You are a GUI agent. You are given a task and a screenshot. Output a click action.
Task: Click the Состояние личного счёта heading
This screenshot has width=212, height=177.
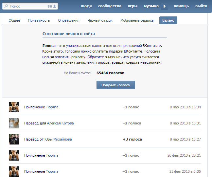point(69,34)
